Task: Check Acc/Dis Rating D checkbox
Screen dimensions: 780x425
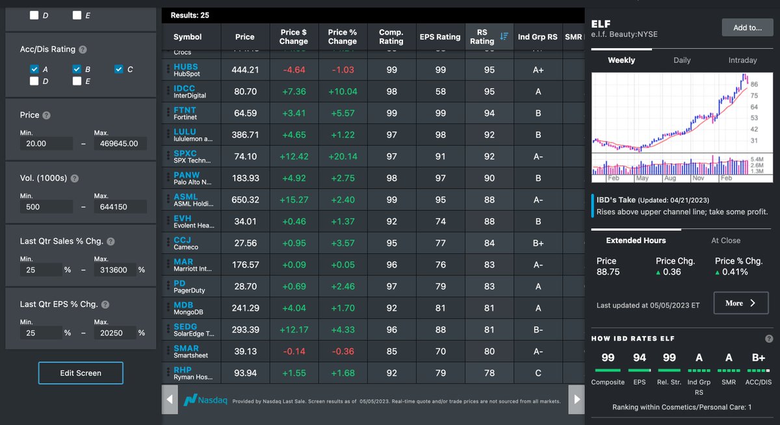Action: (x=34, y=81)
